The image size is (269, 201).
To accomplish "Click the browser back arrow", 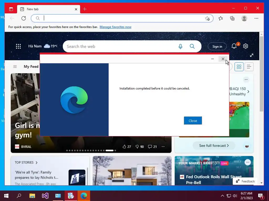I will [x=12, y=18].
